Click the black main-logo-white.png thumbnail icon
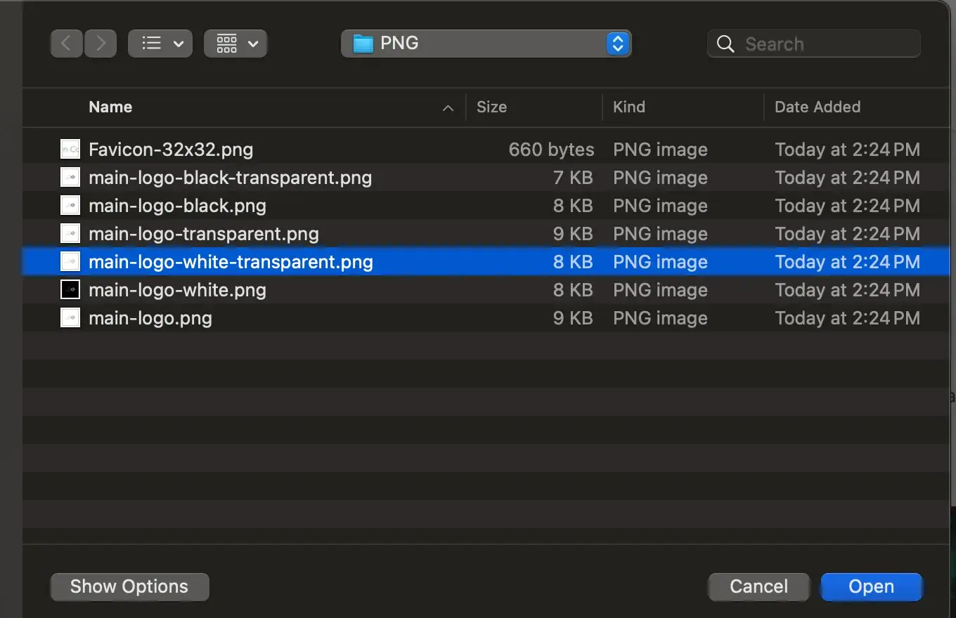 [70, 290]
